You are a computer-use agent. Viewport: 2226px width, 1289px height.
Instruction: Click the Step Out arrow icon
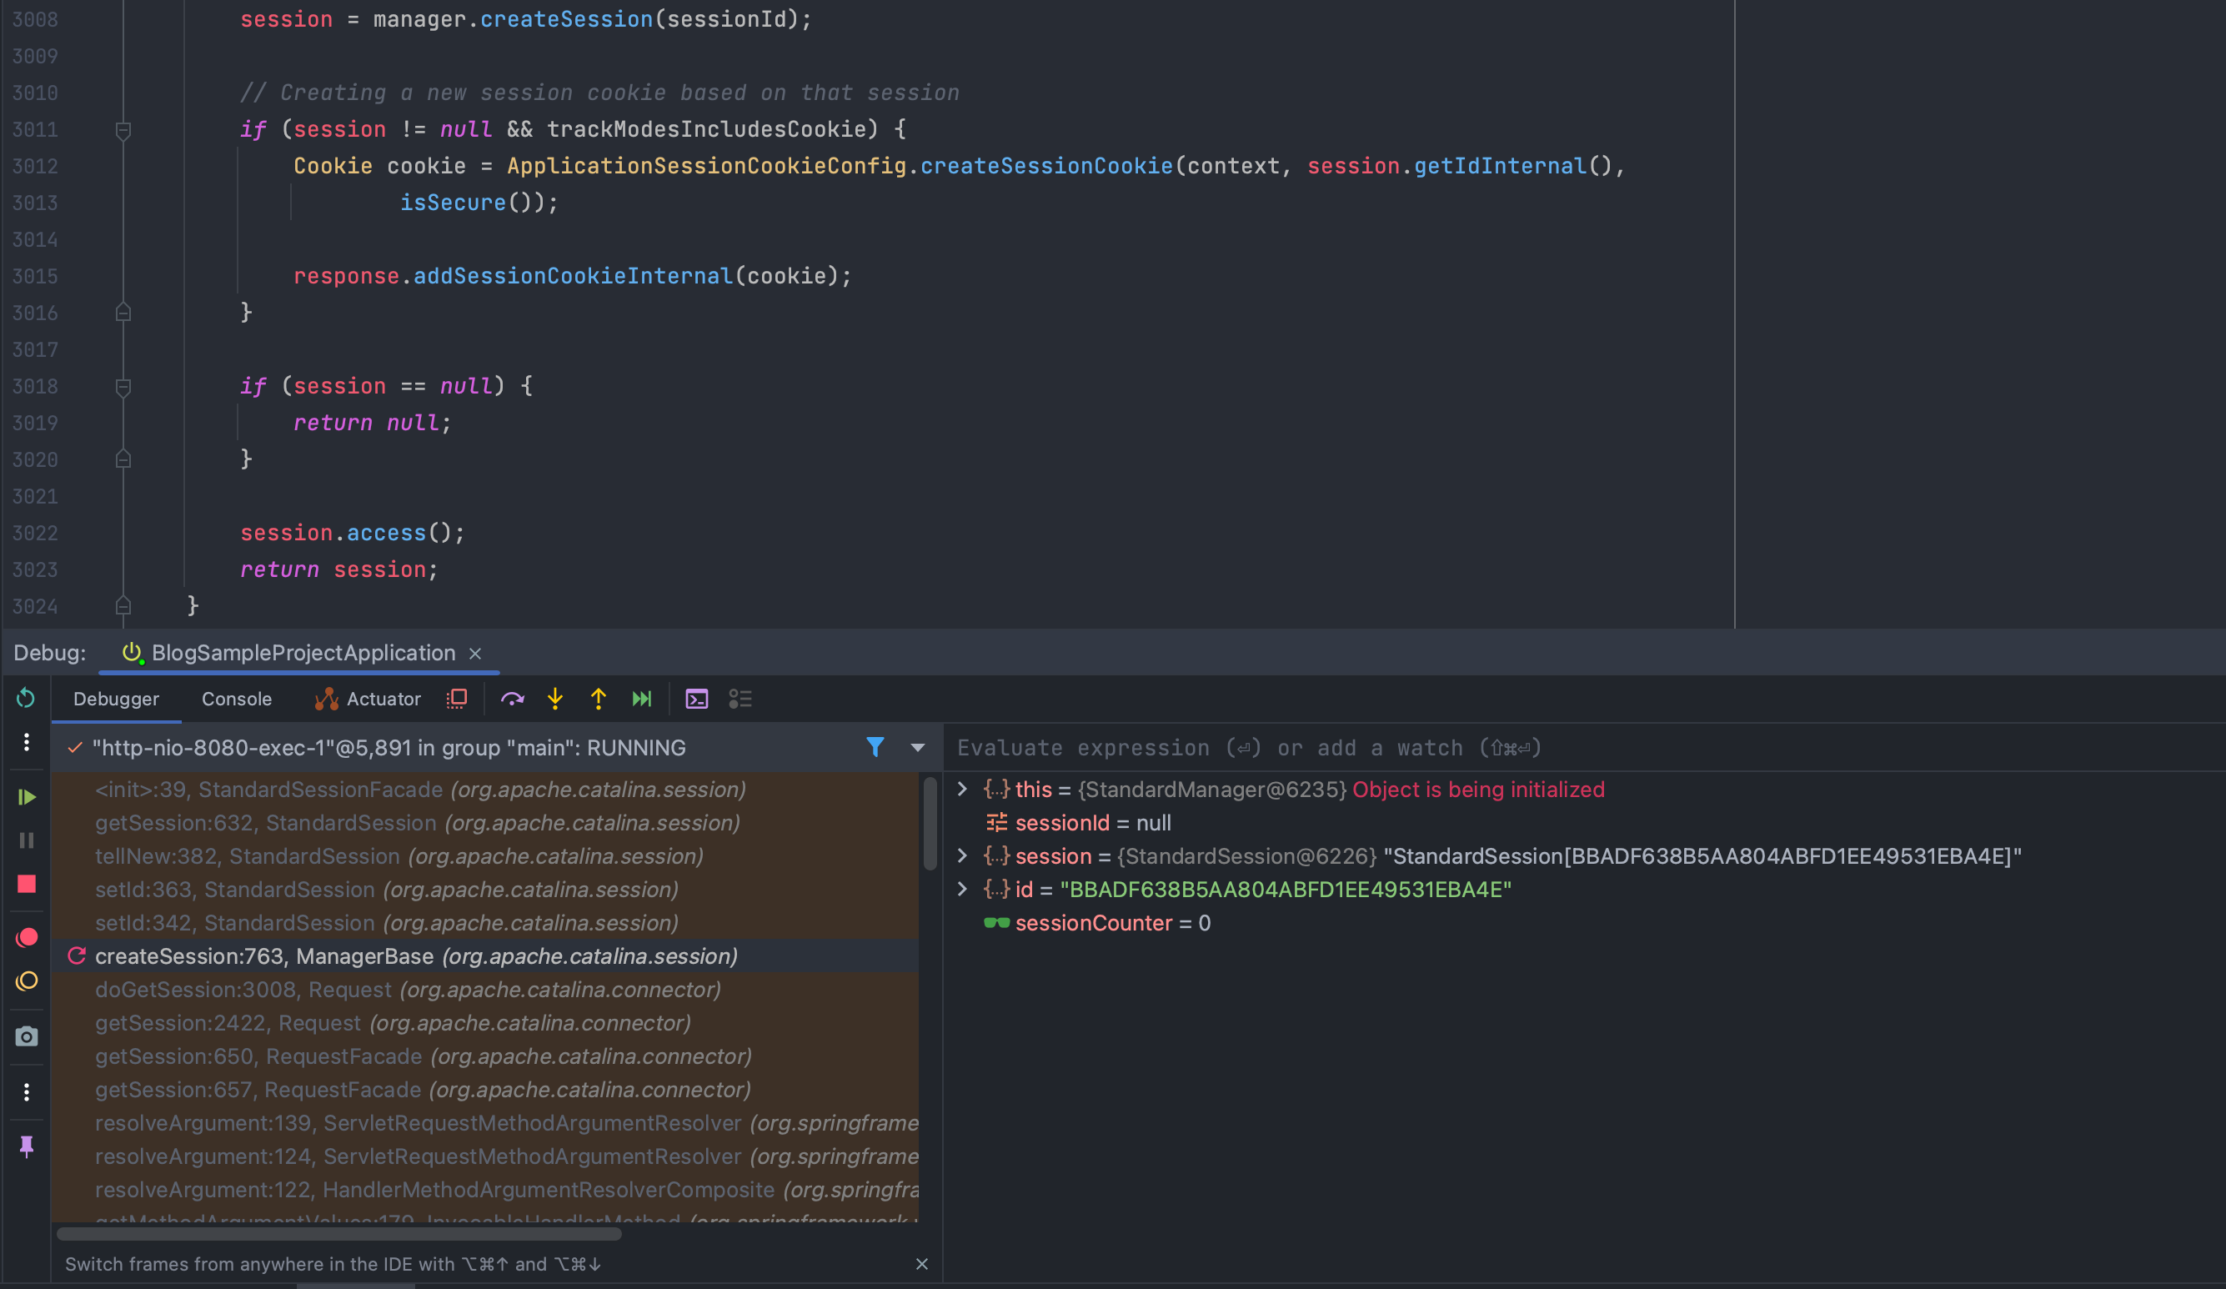598,700
